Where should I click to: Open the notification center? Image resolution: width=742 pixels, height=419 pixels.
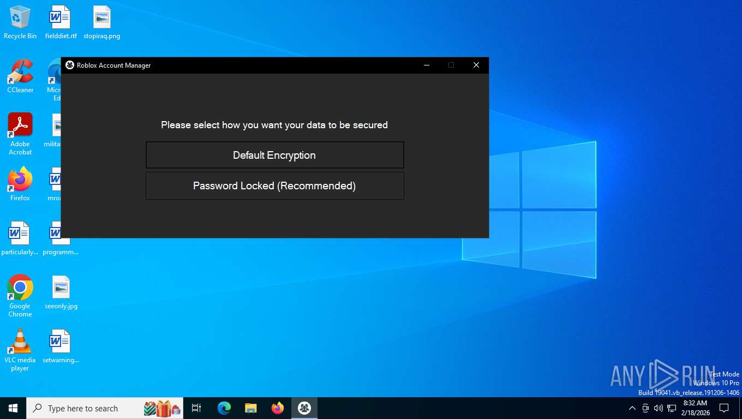tap(724, 408)
